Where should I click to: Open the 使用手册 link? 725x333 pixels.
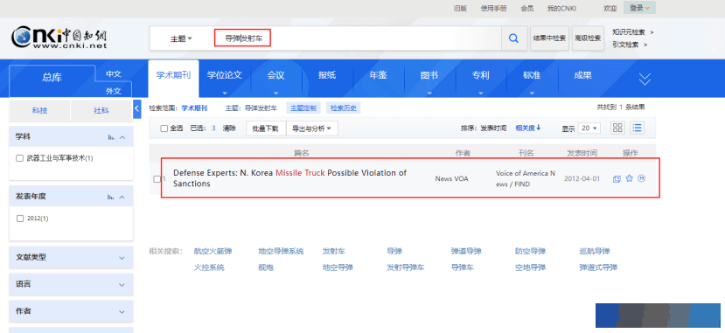(x=493, y=9)
